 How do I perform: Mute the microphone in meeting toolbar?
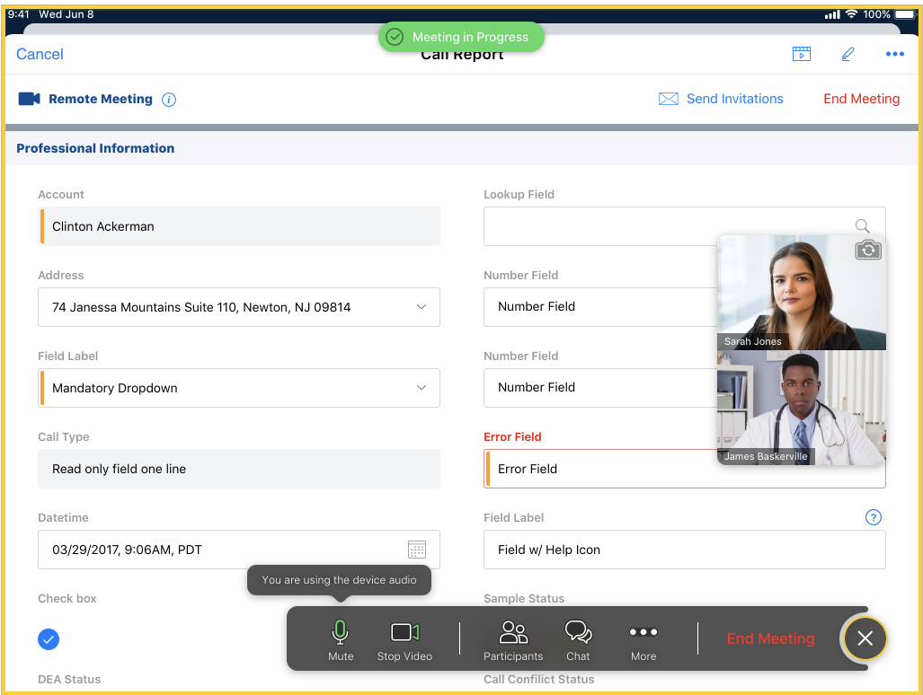tap(341, 639)
